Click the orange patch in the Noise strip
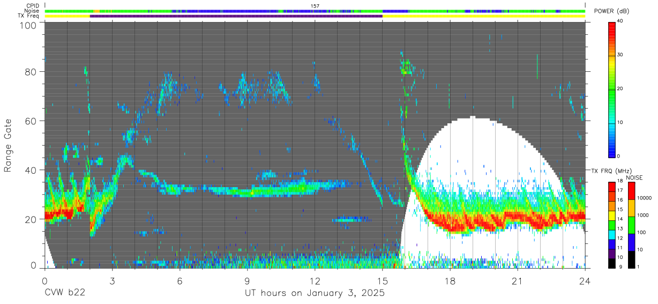This screenshot has height=304, width=658. tap(96, 11)
